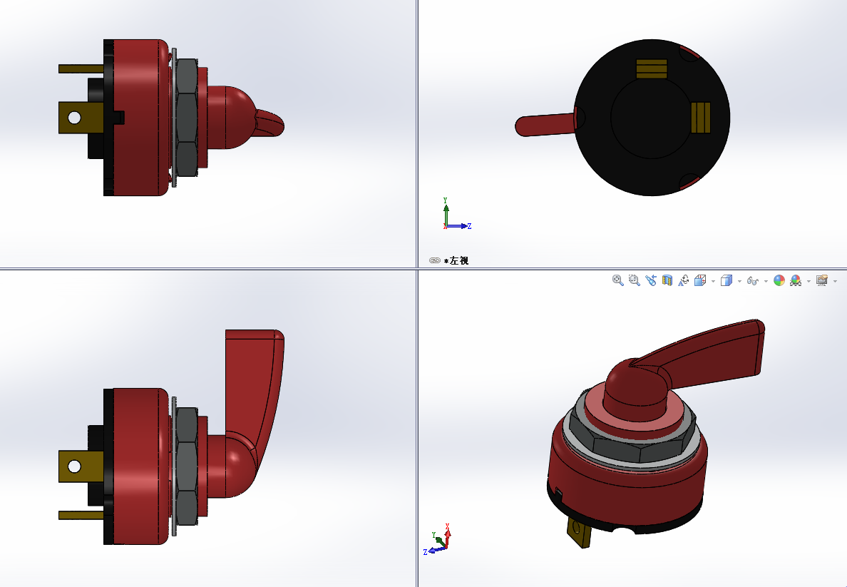Click the link-views chain icon
This screenshot has width=847, height=587.
[435, 260]
